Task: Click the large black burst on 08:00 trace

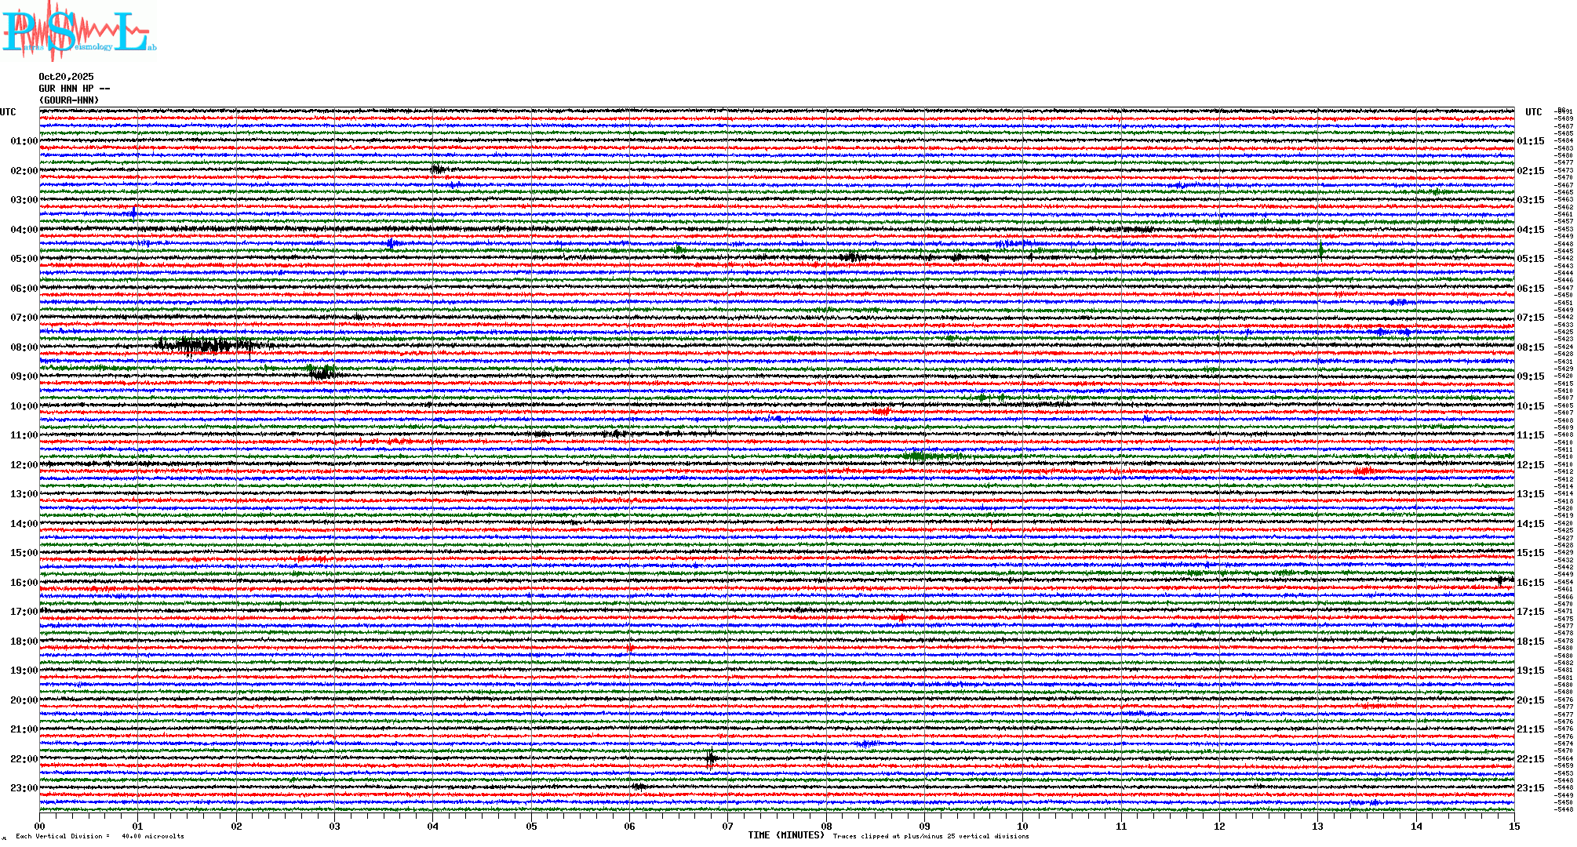Action: point(204,345)
